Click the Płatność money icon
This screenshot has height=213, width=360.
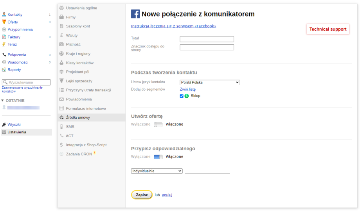tap(61, 44)
